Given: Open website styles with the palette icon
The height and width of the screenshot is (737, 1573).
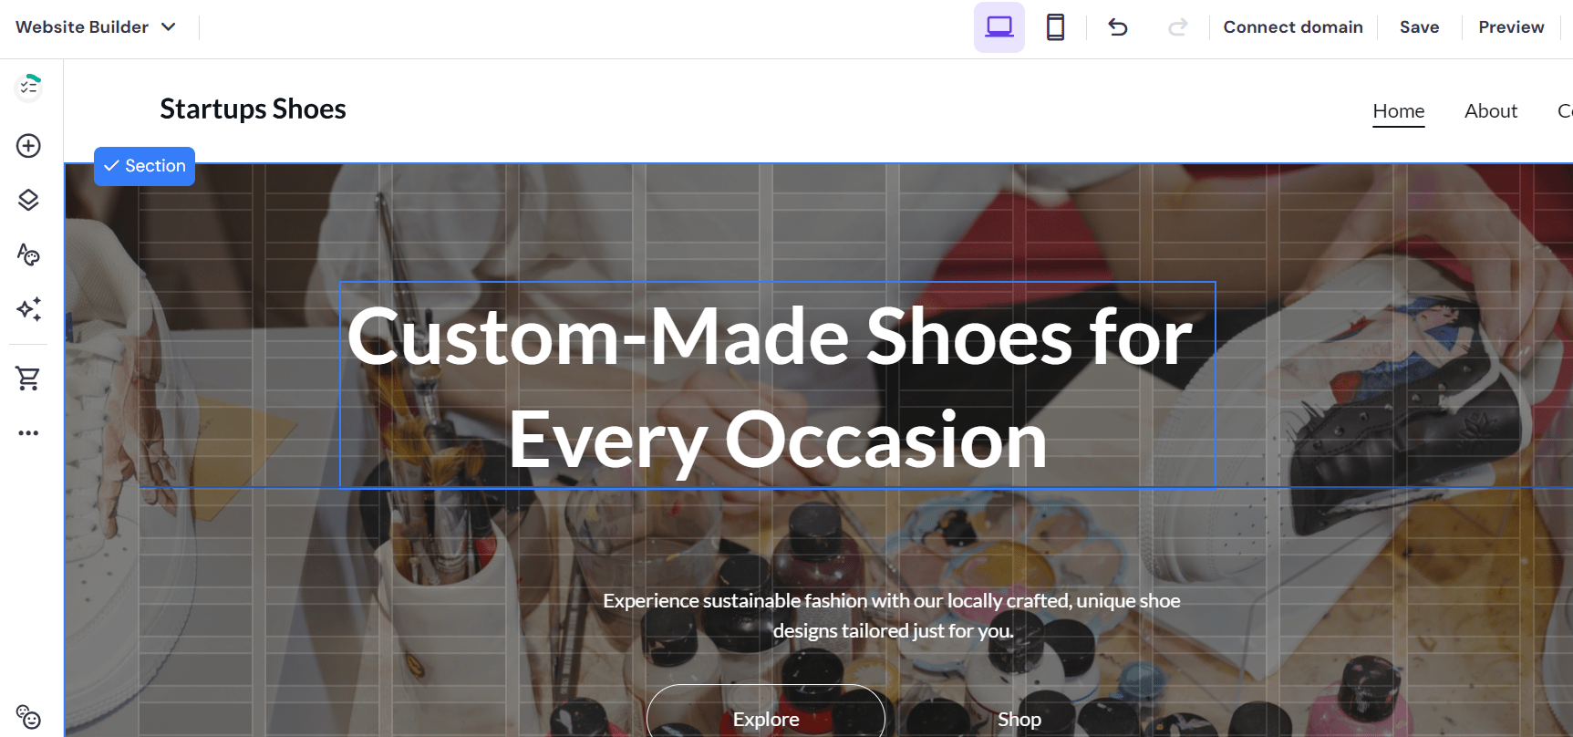Looking at the screenshot, I should coord(28,254).
